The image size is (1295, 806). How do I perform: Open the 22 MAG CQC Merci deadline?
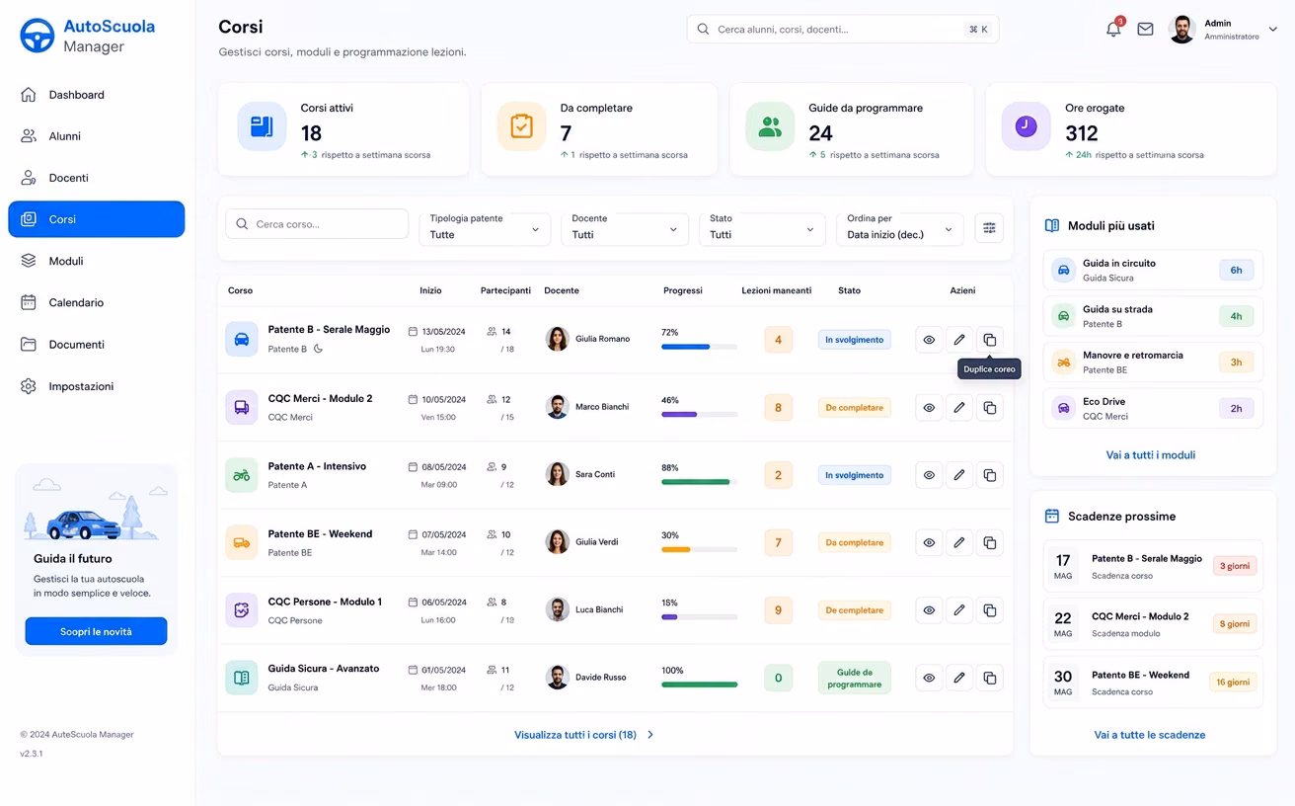pyautogui.click(x=1153, y=624)
